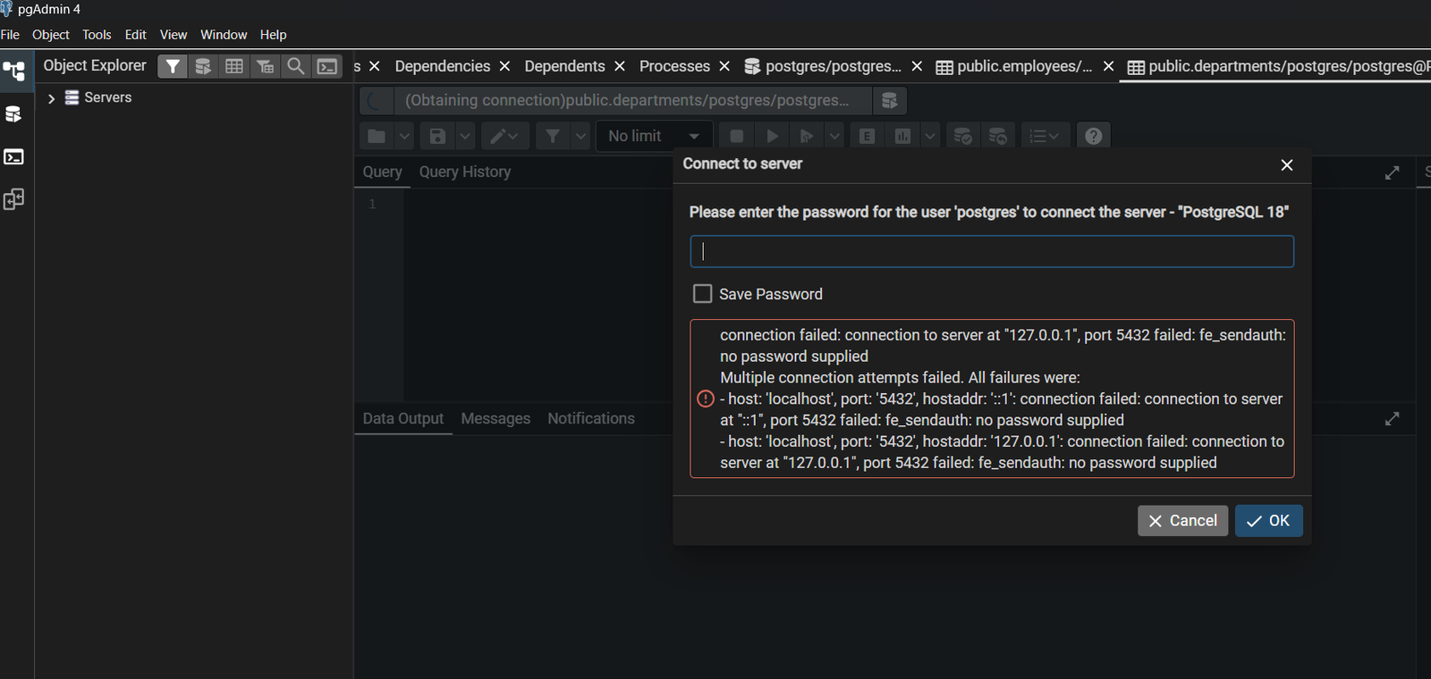Viewport: 1431px width, 679px height.
Task: Click Help question mark icon
Action: click(1093, 136)
